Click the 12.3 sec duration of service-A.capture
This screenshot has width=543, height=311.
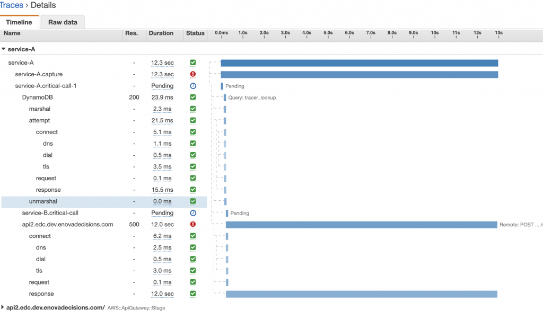click(162, 74)
